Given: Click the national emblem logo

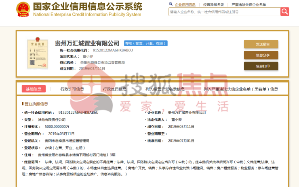Looking at the screenshot, I should pos(23,9).
